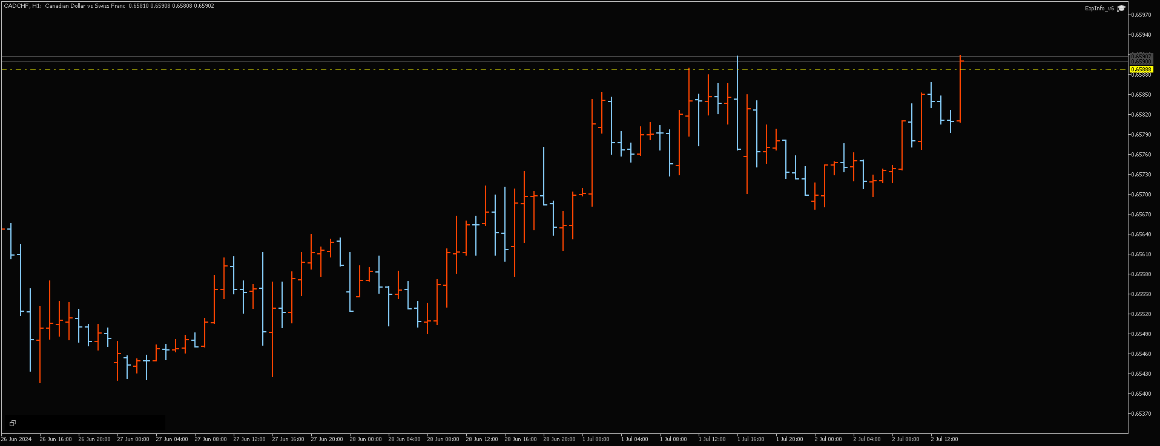Screen dimensions: 1160x446
Task: Click the OHLC values 0.65810 0.65908 0.65808 0.65902
Action: point(171,6)
